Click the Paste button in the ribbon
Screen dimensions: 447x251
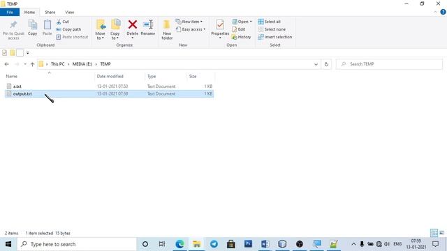[x=47, y=28]
